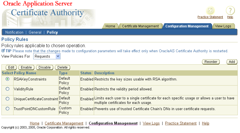Switch to the Certificate Management tab
The width and height of the screenshot is (240, 133).
140,26
